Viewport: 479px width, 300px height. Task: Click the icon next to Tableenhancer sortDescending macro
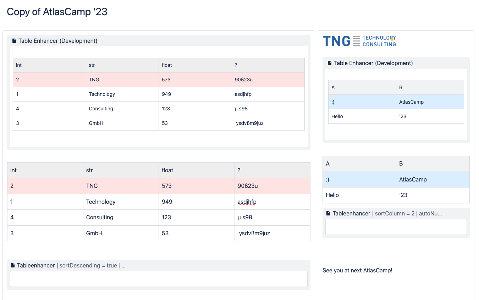(13, 266)
